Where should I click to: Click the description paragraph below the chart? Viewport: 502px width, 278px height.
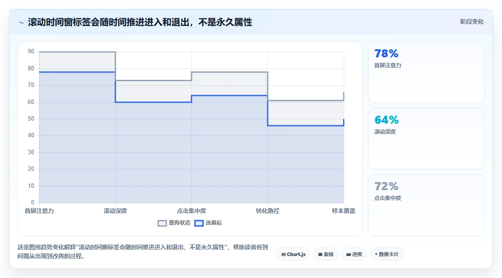click(x=143, y=252)
